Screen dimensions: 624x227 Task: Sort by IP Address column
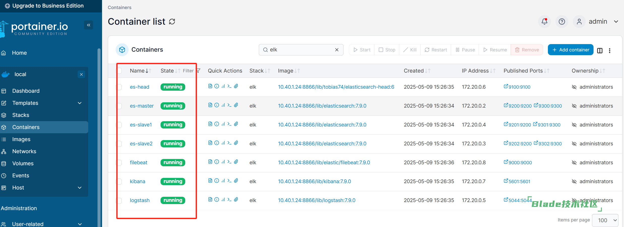(479, 71)
